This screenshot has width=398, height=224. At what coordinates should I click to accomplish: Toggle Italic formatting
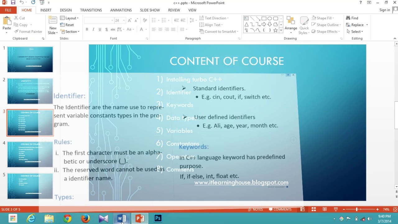93,29
